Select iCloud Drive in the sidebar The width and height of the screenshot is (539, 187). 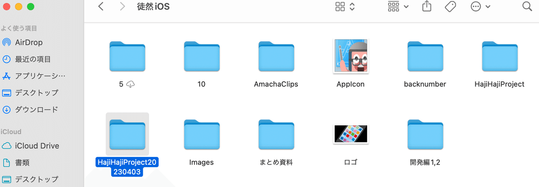(x=31, y=146)
